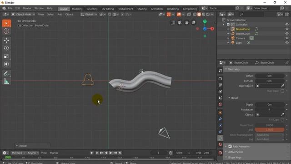Image resolution: width=291 pixels, height=164 pixels.
Task: Activate the Transform tool
Action: pos(6,64)
